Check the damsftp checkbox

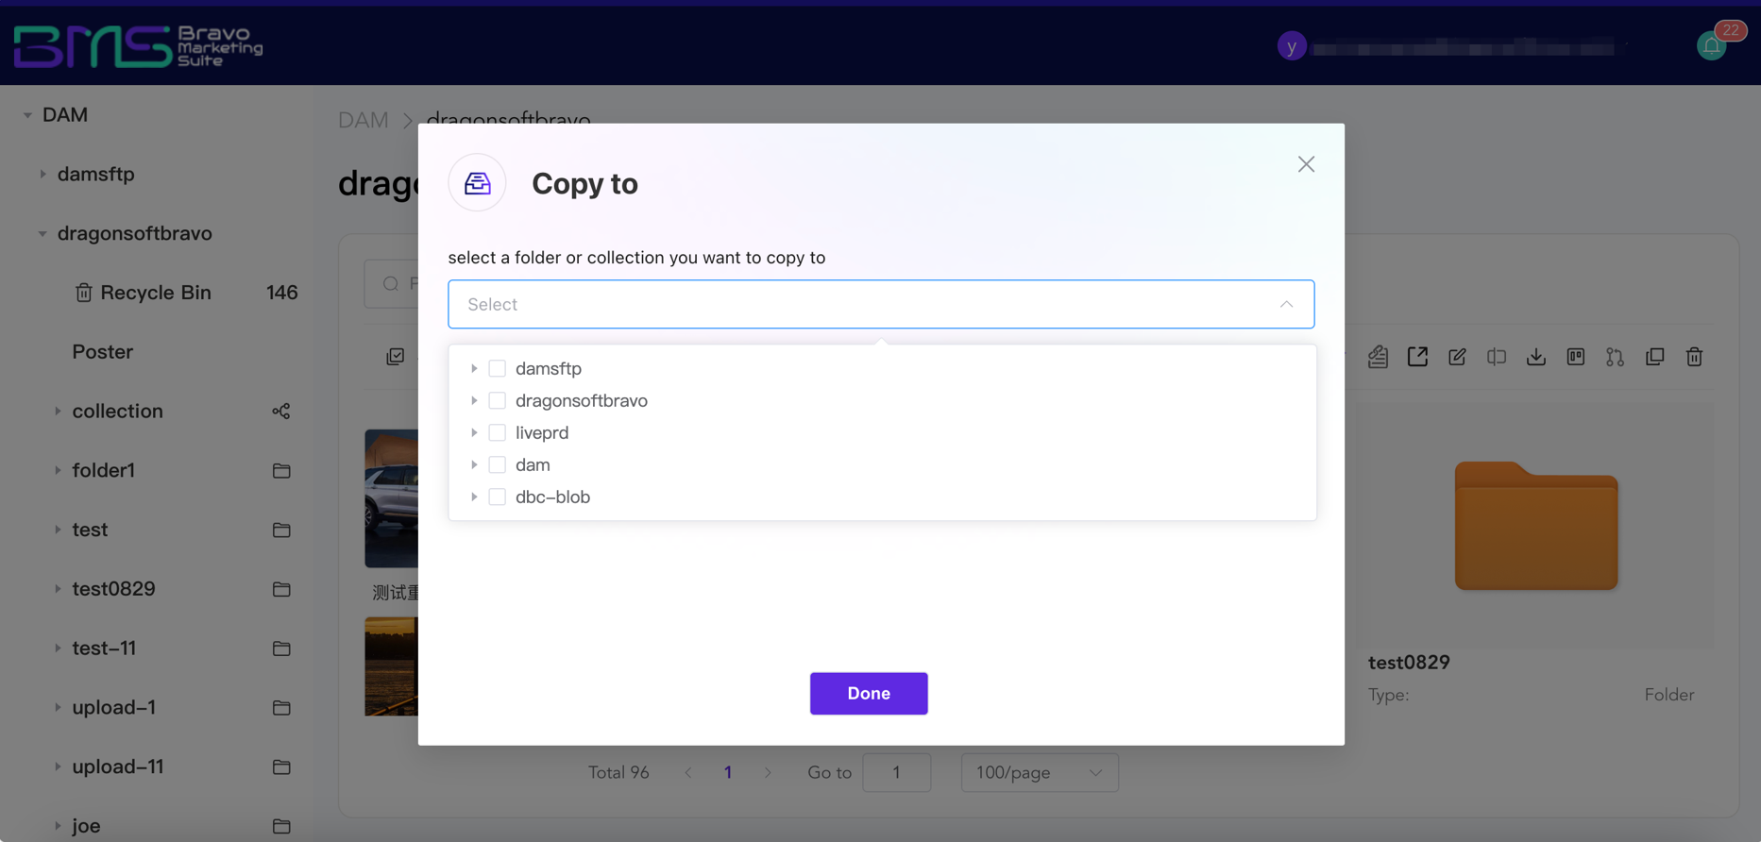[497, 369]
